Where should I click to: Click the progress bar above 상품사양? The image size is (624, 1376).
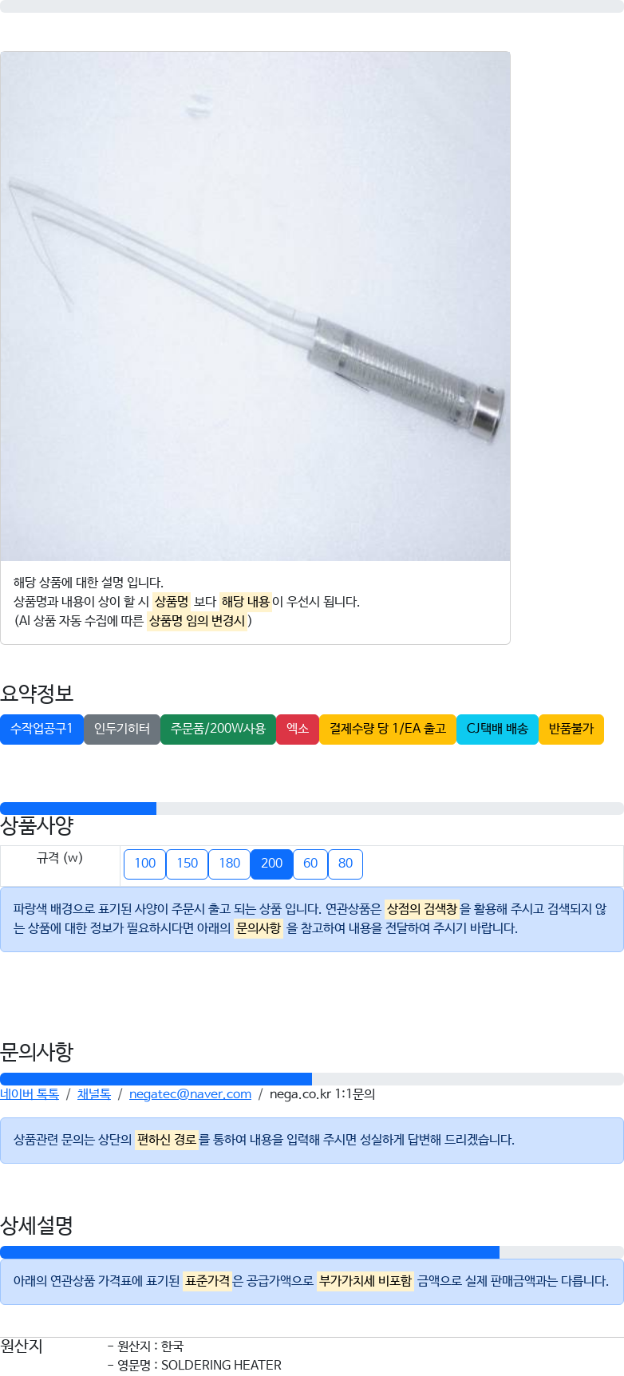(x=312, y=809)
